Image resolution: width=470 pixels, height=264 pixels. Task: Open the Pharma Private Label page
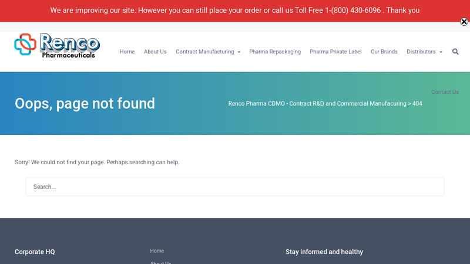click(335, 52)
